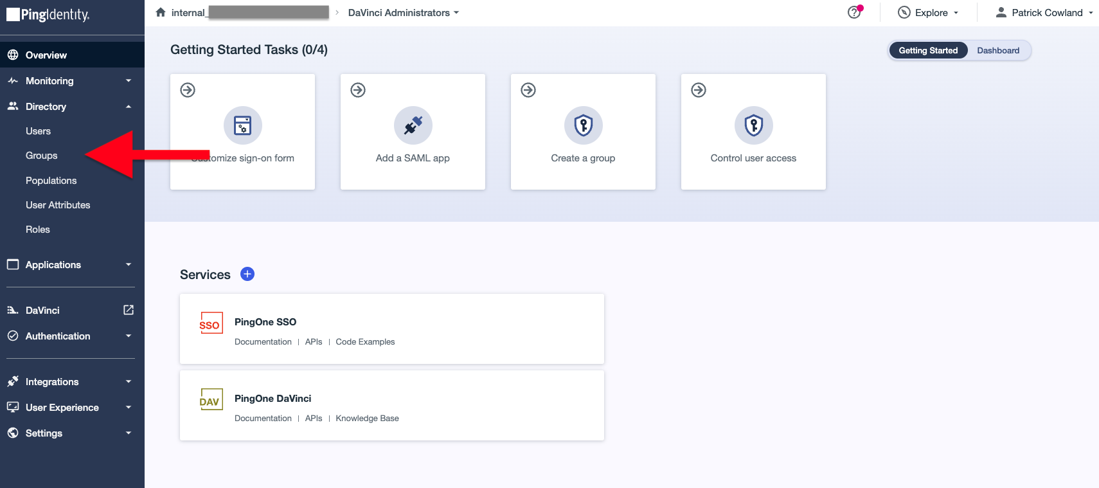Open PingOne DaVinci Knowledge Base link
The height and width of the screenshot is (488, 1099).
point(367,418)
